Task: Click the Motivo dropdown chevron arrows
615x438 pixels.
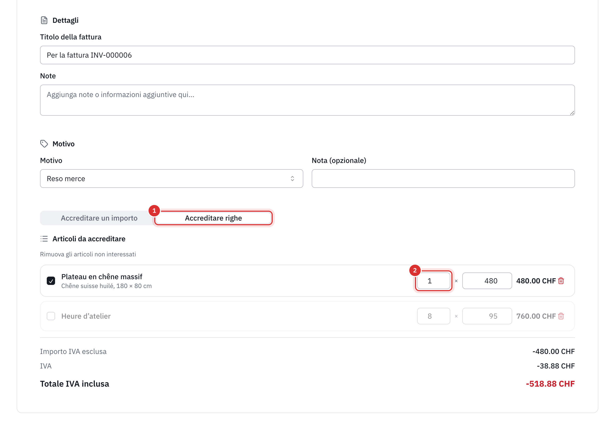Action: (x=292, y=179)
